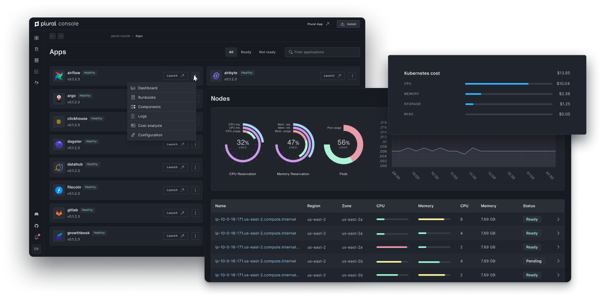The height and width of the screenshot is (297, 602).
Task: Open the notifications bell icon
Action: pos(37,237)
